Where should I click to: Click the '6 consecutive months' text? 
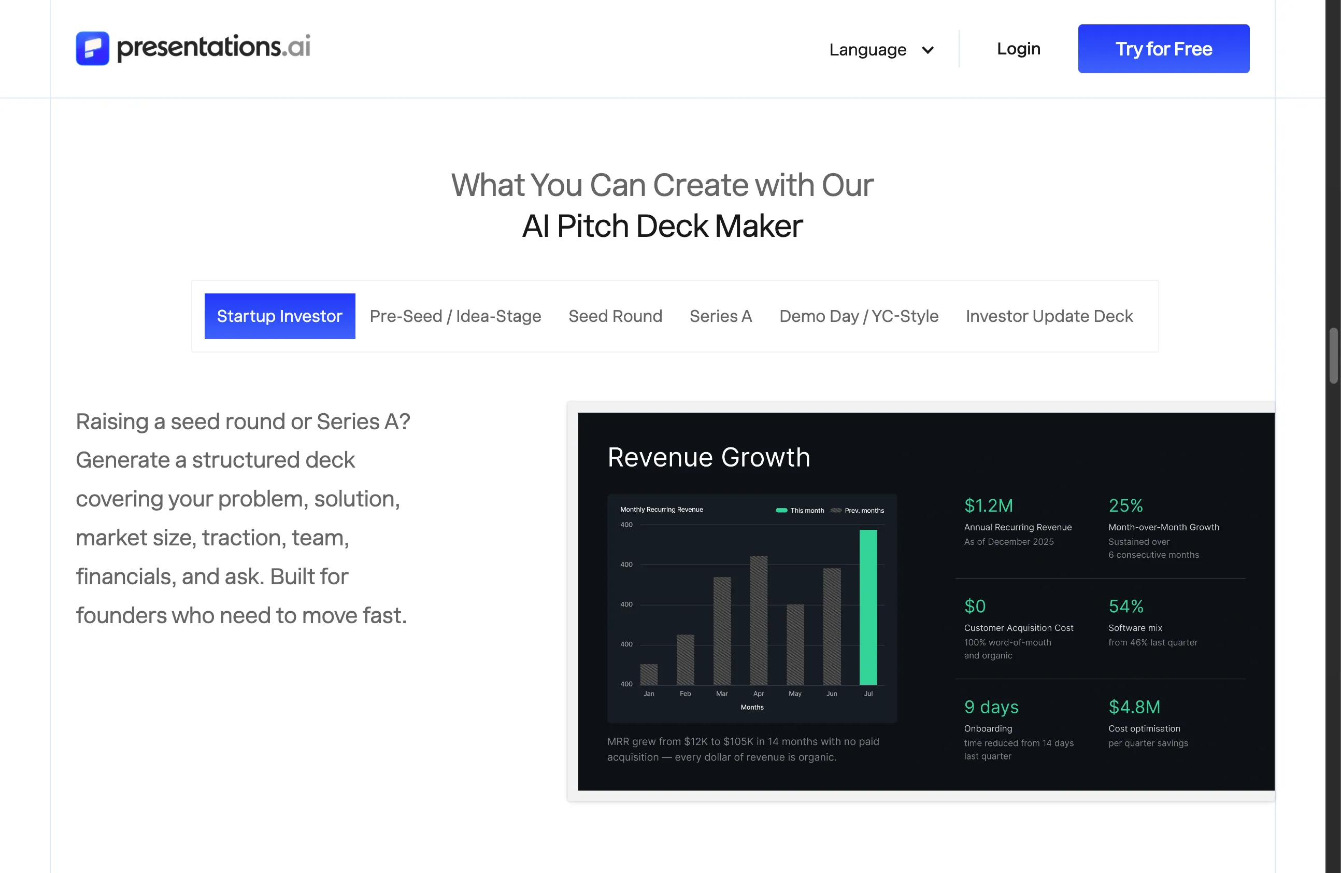[1153, 555]
